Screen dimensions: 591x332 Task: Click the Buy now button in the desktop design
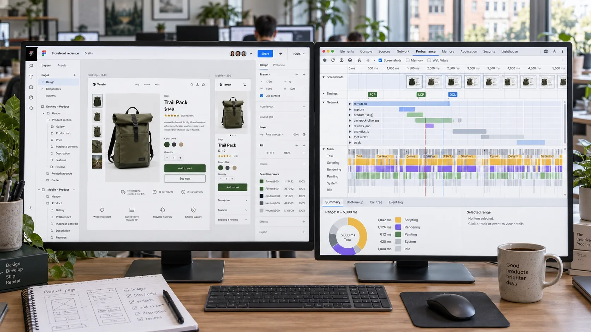(185, 179)
